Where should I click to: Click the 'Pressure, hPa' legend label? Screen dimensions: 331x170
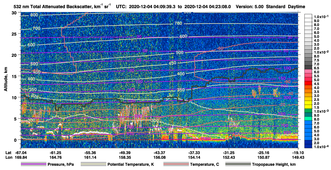[x=61, y=164]
